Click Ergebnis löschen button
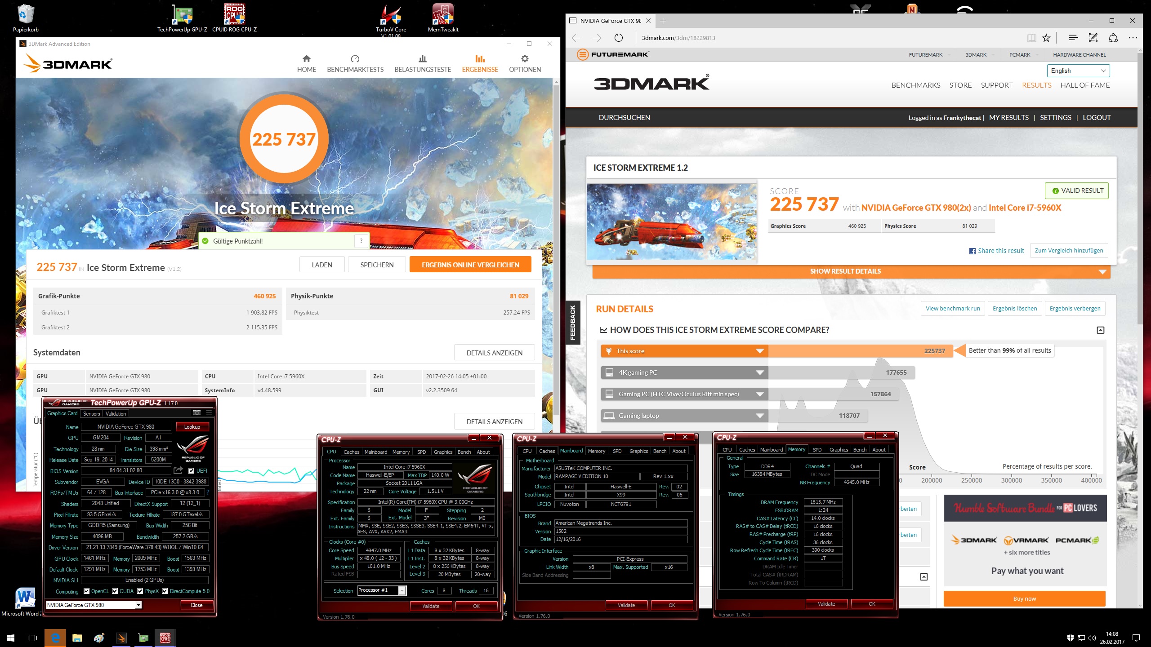The image size is (1151, 647). pyautogui.click(x=1015, y=308)
